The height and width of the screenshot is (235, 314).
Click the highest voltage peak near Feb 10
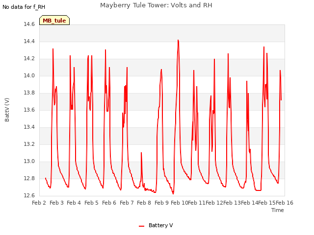click(x=178, y=40)
